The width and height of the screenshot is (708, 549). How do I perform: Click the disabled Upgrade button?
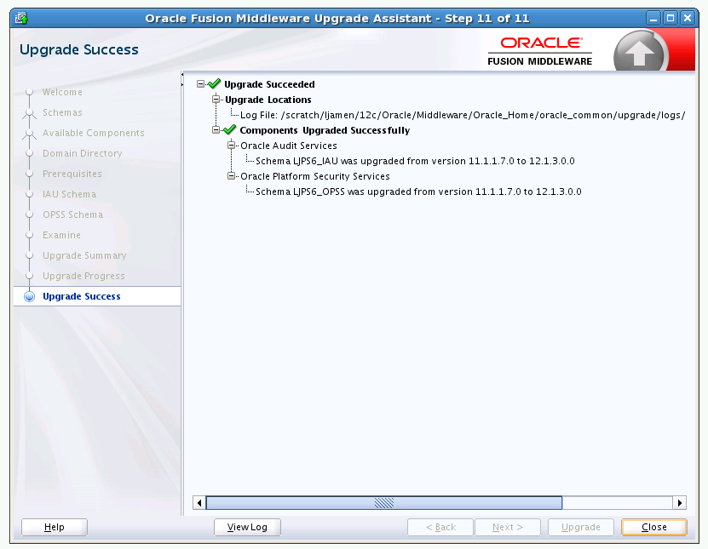581,527
